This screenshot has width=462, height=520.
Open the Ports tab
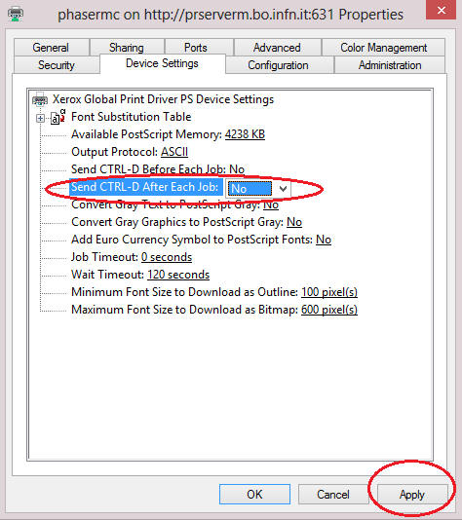[196, 48]
